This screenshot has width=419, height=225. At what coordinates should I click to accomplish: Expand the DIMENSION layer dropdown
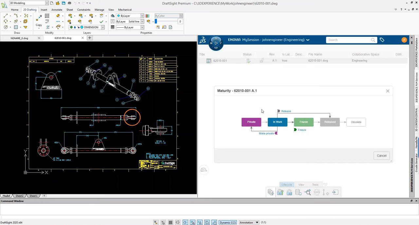click(x=102, y=27)
